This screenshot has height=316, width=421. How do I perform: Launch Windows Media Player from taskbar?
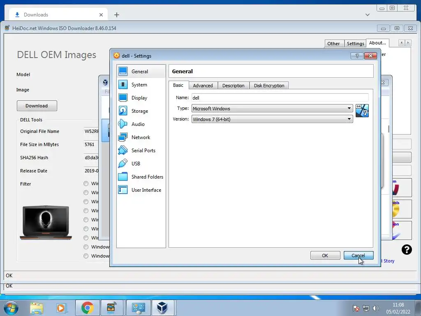point(61,308)
